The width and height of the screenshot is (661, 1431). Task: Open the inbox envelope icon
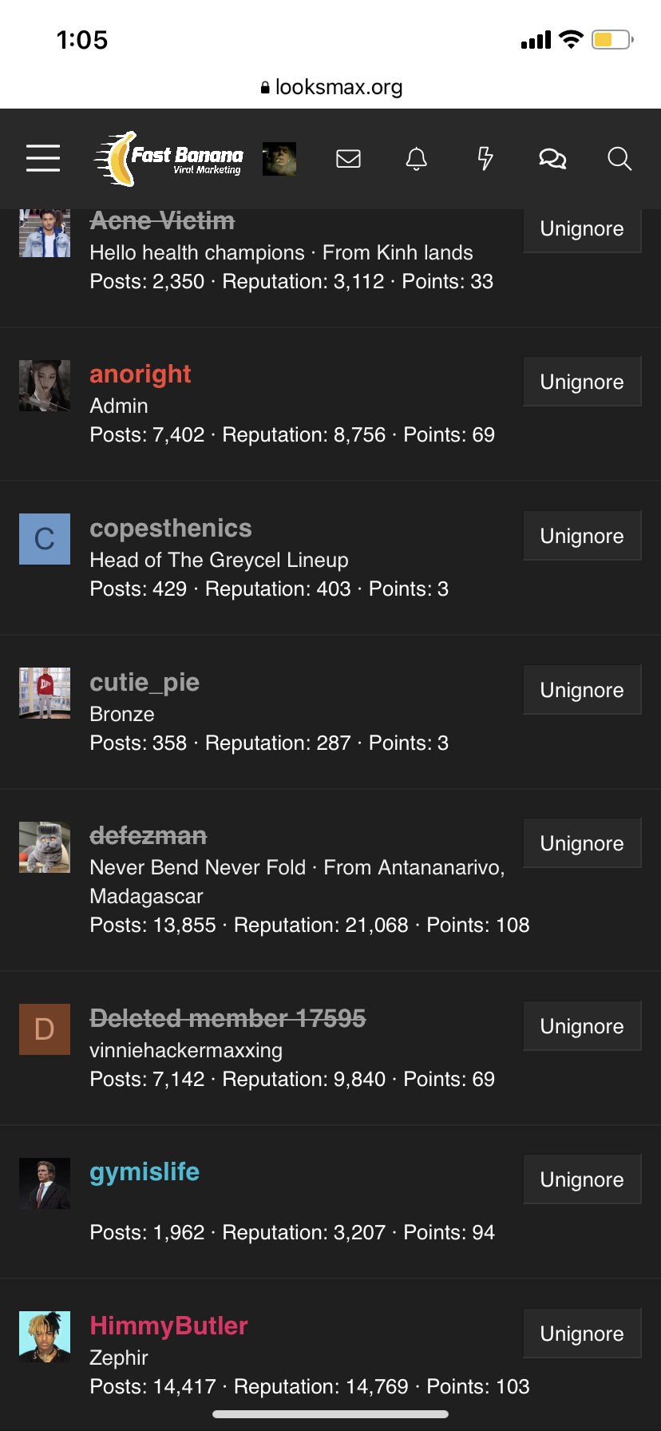pyautogui.click(x=348, y=159)
